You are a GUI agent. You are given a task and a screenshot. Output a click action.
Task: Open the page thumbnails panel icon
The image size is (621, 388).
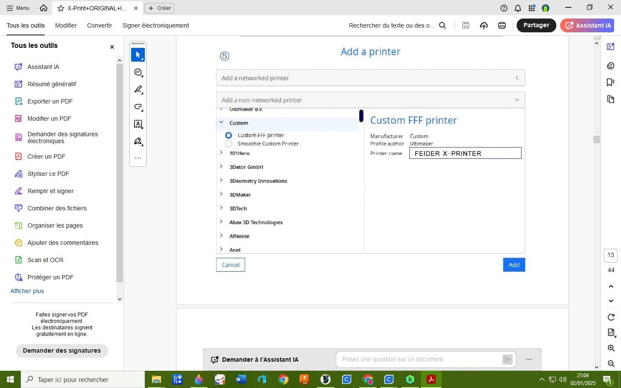tap(611, 100)
